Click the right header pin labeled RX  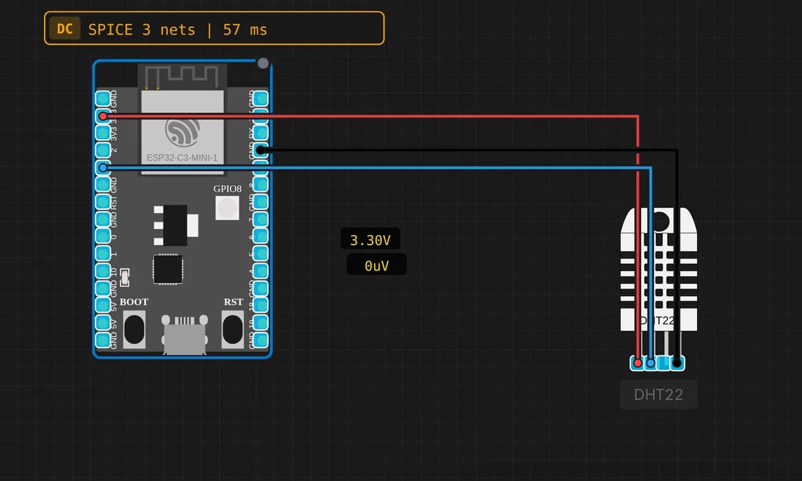click(x=261, y=133)
